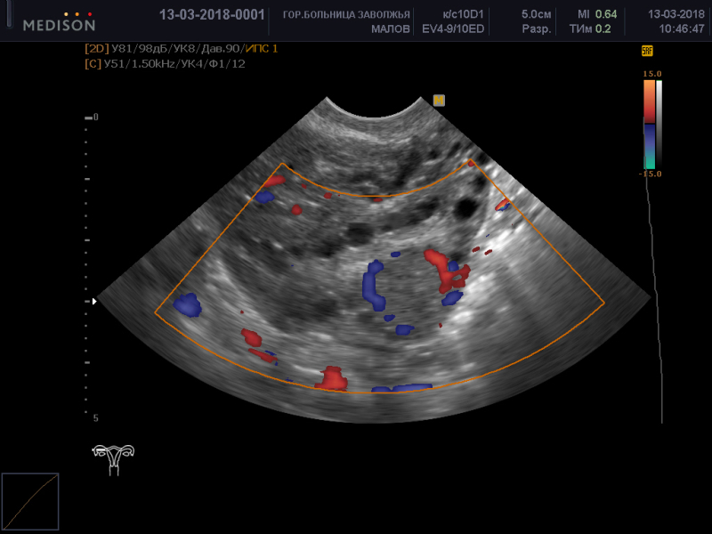This screenshot has height=534, width=712.
Task: Click the depth value 5.0см
Action: pos(536,14)
